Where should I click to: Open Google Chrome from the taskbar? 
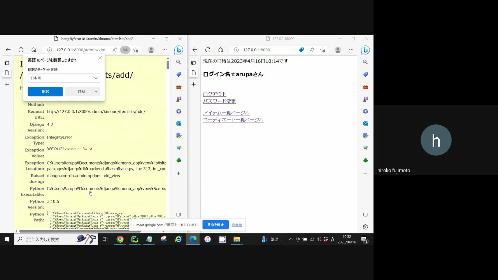tap(120, 239)
